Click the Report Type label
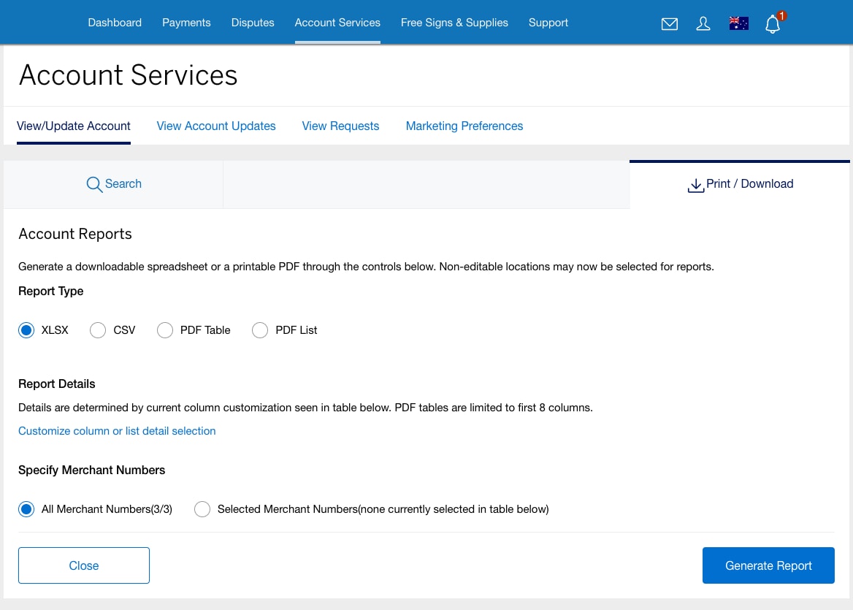The height and width of the screenshot is (610, 853). click(x=50, y=291)
